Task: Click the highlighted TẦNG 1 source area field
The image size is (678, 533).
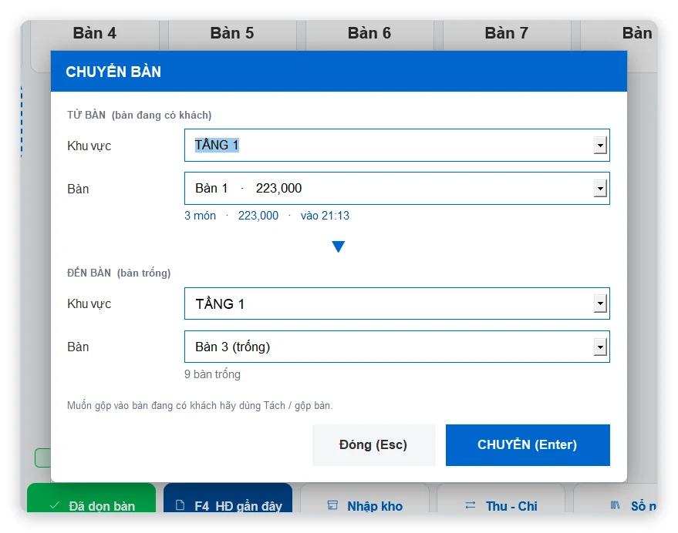Action: point(397,145)
